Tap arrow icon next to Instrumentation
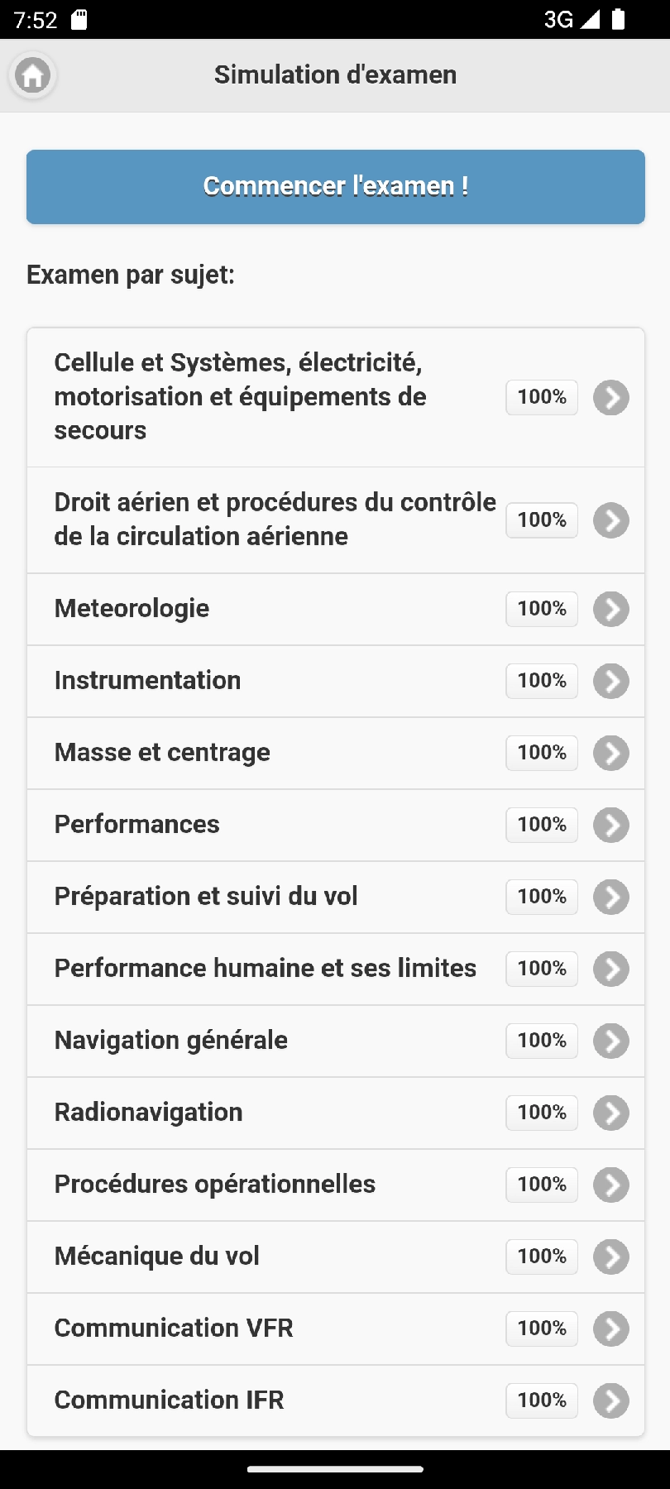Image resolution: width=670 pixels, height=1489 pixels. click(611, 682)
